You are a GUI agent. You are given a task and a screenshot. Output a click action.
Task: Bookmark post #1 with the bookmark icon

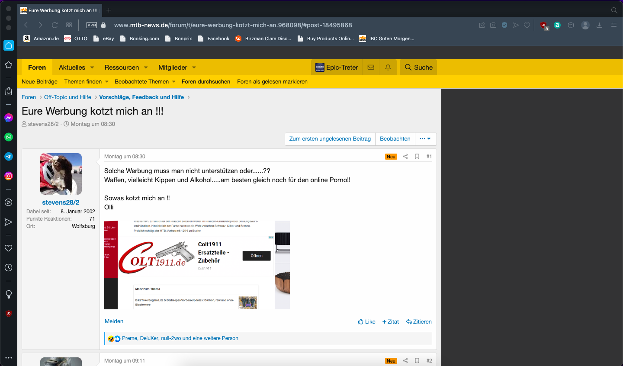pos(417,157)
